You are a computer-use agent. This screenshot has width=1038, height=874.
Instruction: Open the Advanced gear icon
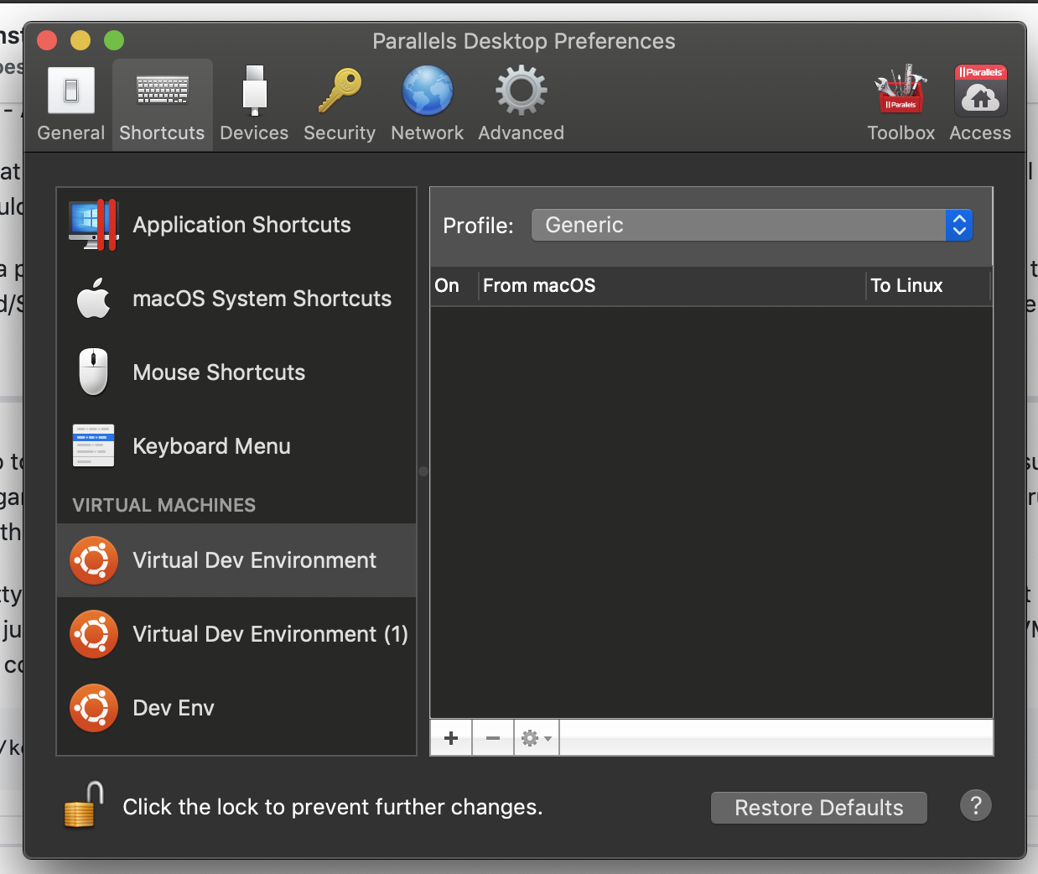pyautogui.click(x=522, y=91)
